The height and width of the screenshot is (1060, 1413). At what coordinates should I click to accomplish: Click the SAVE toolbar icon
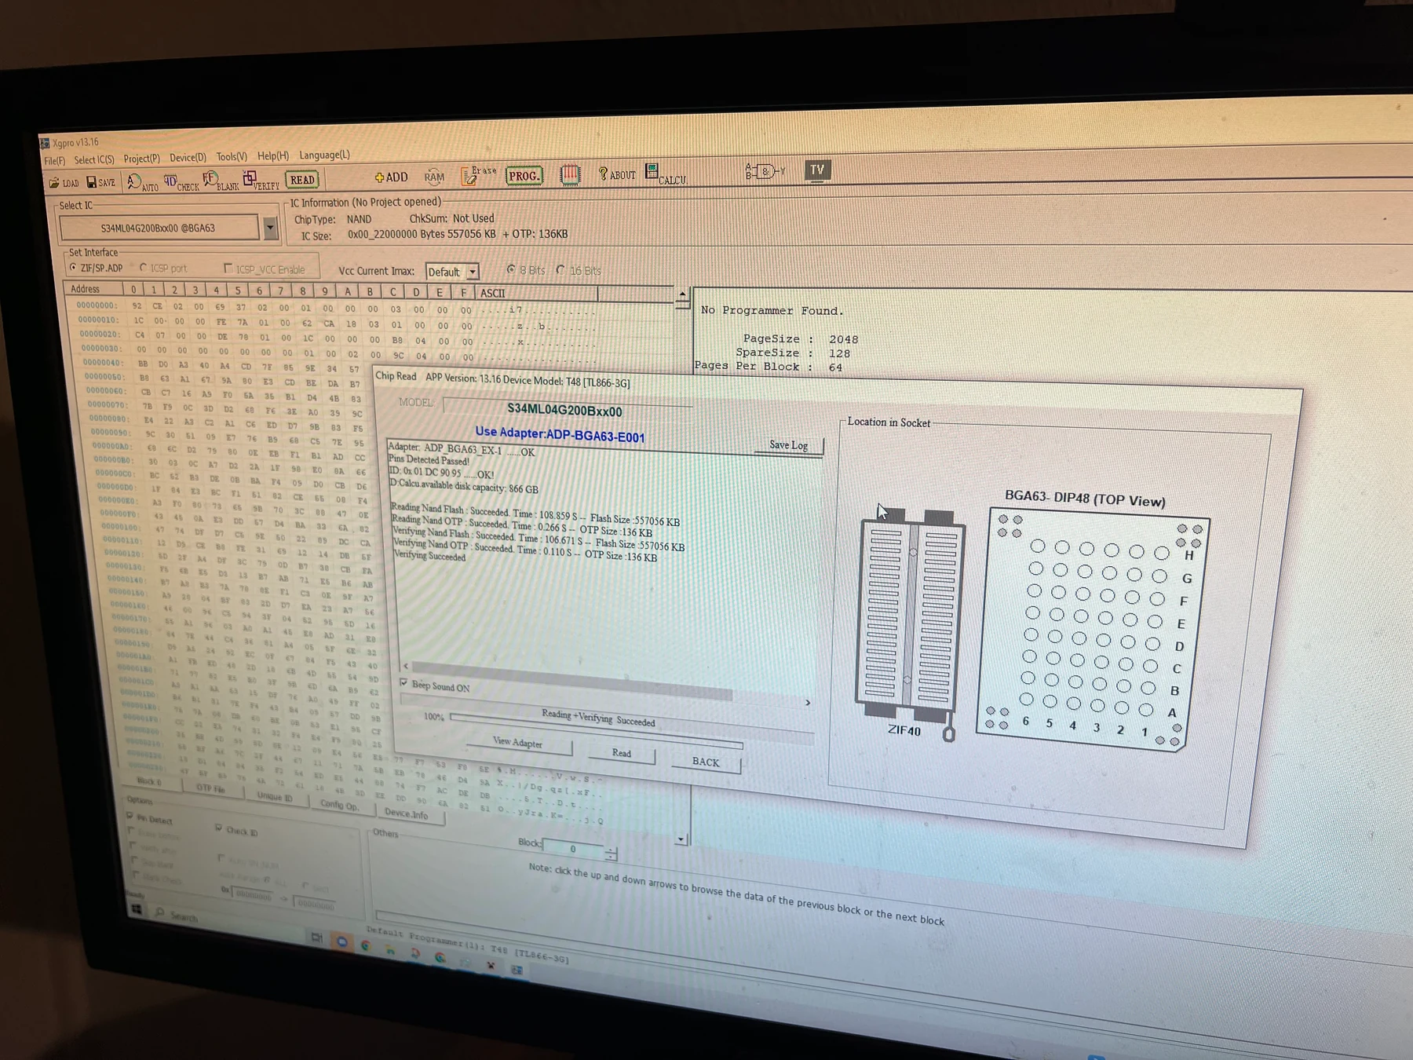(x=100, y=182)
